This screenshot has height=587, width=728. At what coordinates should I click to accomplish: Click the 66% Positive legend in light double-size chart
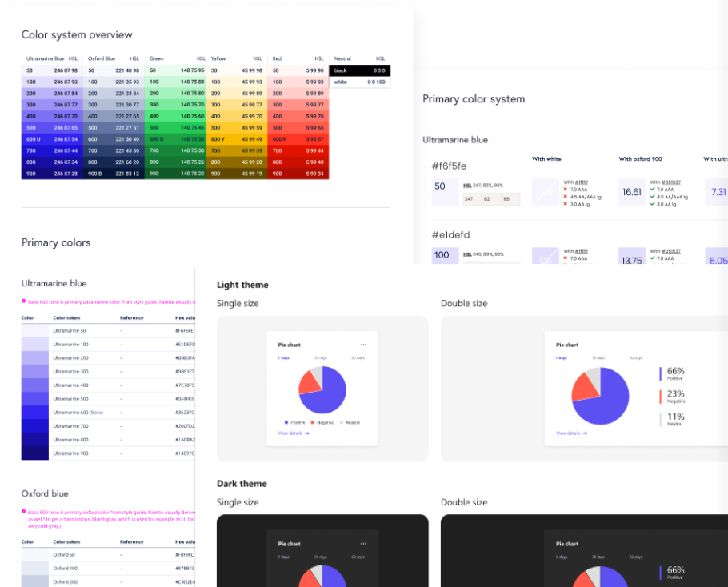tap(674, 373)
